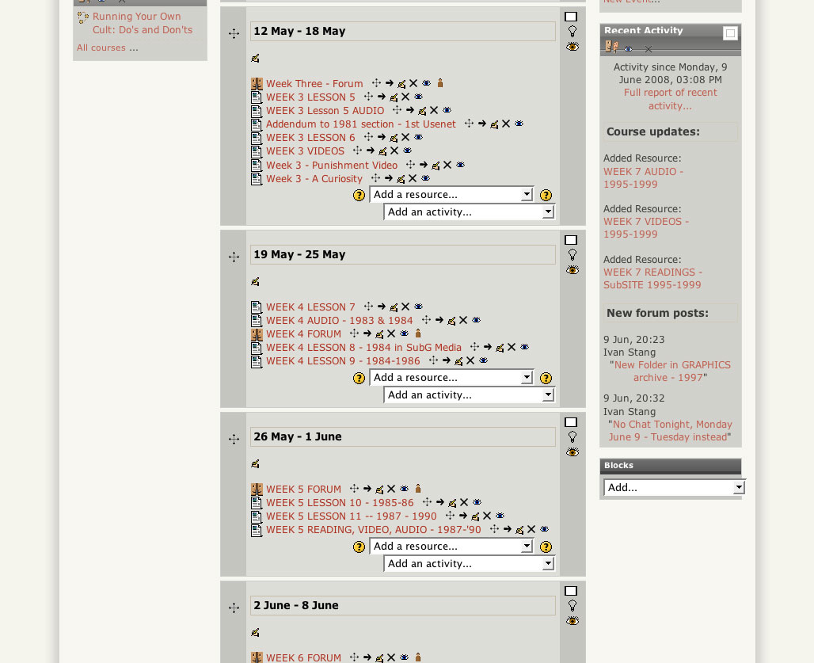This screenshot has height=663, width=814.
Task: Delete WEEK 3 LESSON 5 with X icon
Action: pos(405,97)
